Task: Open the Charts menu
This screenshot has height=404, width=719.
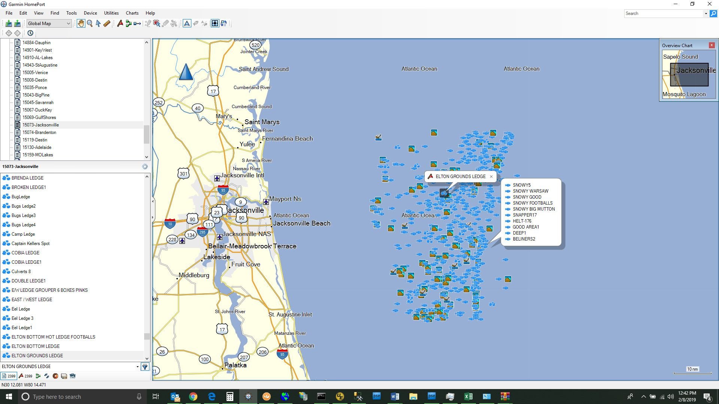Action: 132,13
